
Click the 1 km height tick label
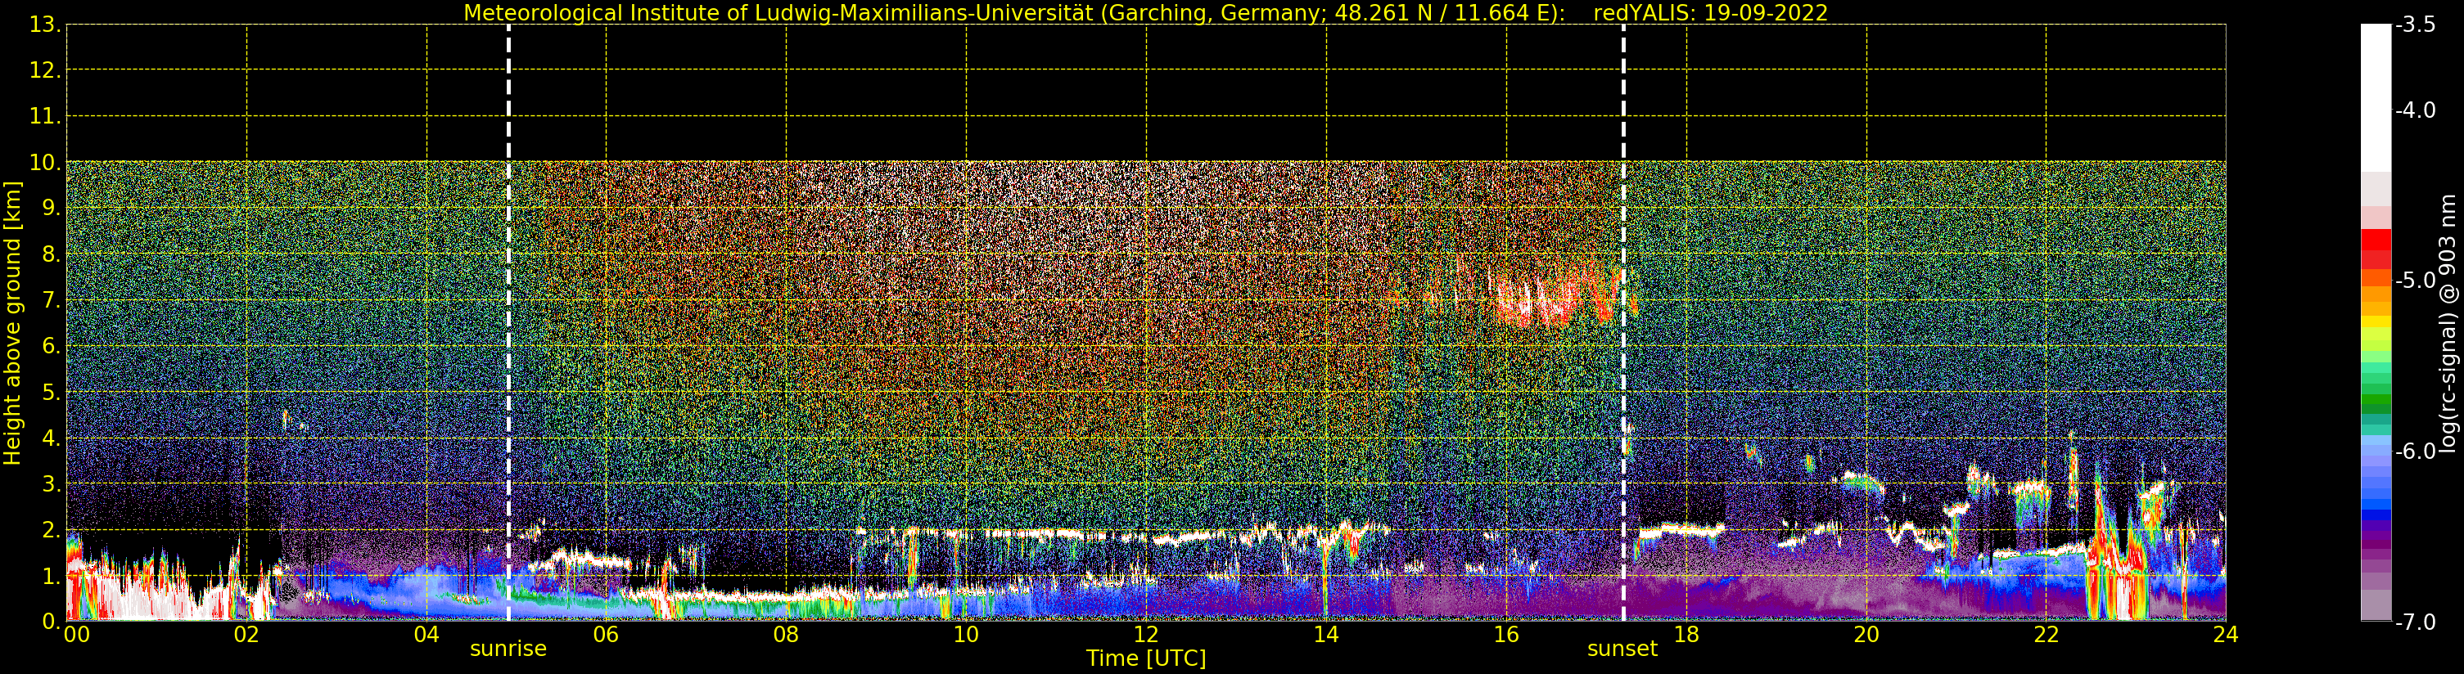(51, 576)
